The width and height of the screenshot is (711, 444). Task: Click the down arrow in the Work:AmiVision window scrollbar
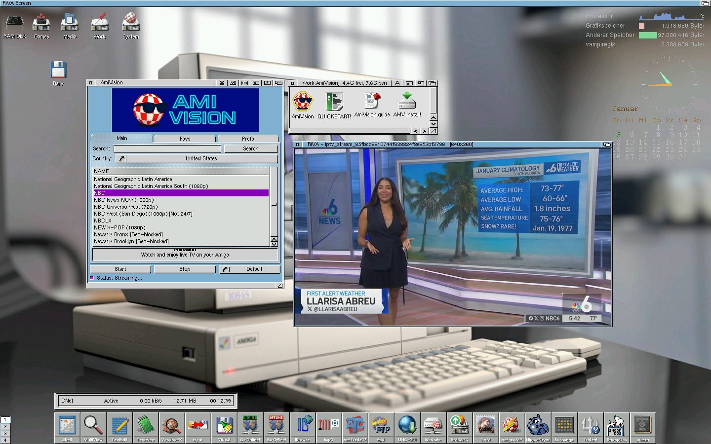[433, 124]
